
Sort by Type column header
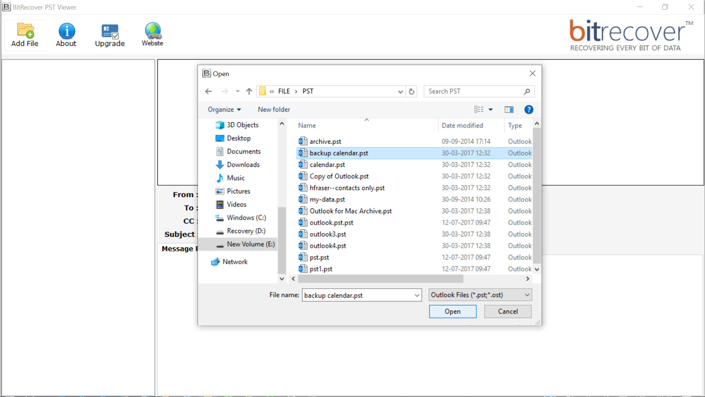(515, 125)
